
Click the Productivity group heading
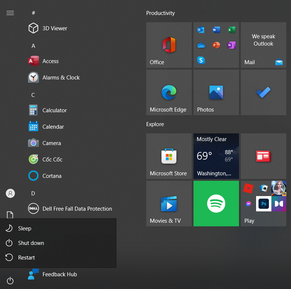point(160,13)
